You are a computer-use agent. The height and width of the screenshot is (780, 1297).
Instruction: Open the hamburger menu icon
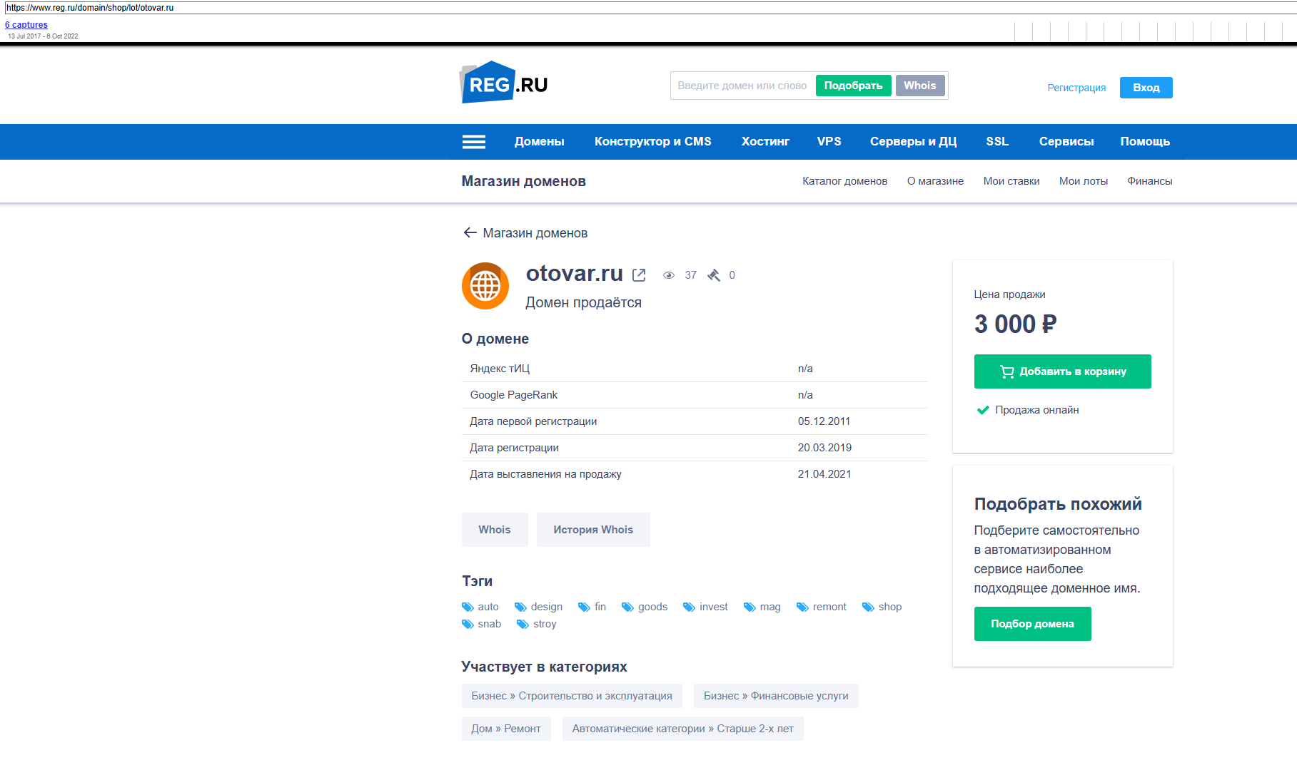[473, 142]
